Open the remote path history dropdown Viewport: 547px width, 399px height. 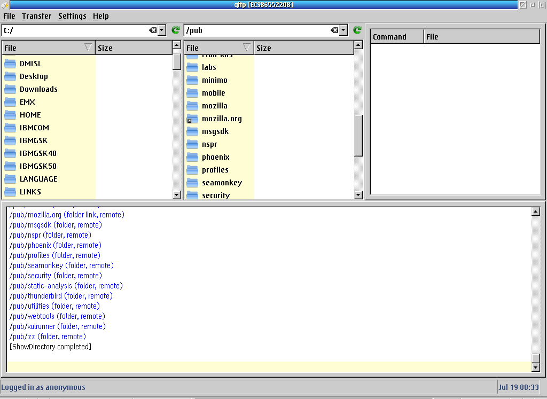(343, 30)
